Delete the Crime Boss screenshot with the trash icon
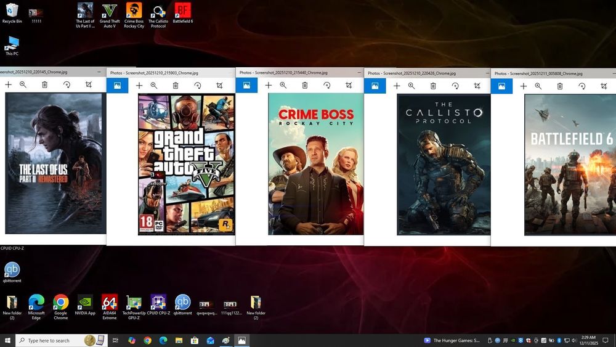 pos(305,85)
